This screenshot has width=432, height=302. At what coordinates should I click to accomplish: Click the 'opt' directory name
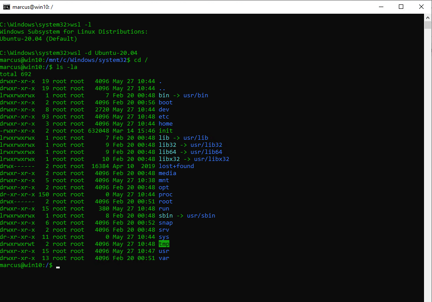[x=164, y=187]
